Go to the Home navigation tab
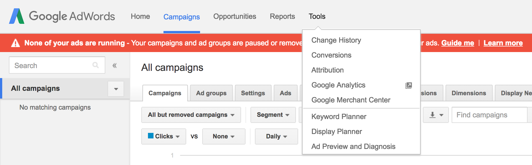532x165 pixels. pos(140,16)
